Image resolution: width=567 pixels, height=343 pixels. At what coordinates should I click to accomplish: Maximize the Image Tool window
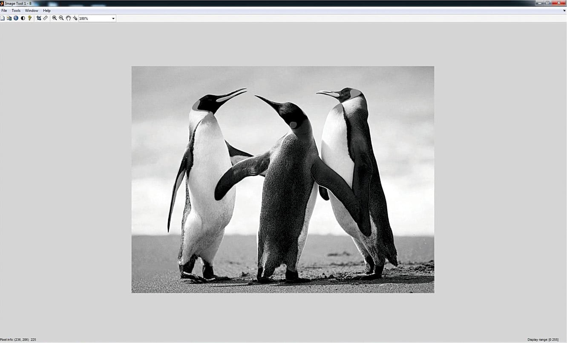pos(547,3)
